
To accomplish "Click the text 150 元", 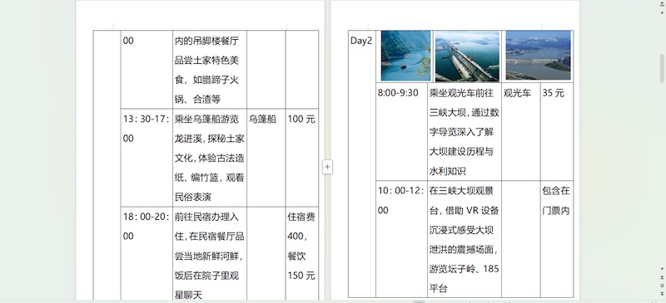I will click(x=301, y=276).
